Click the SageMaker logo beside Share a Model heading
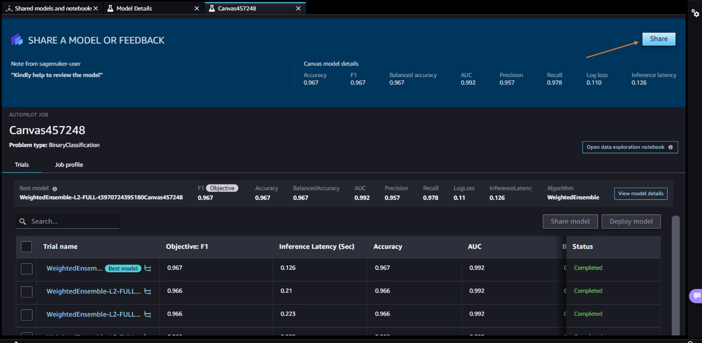702x343 pixels. pyautogui.click(x=17, y=40)
